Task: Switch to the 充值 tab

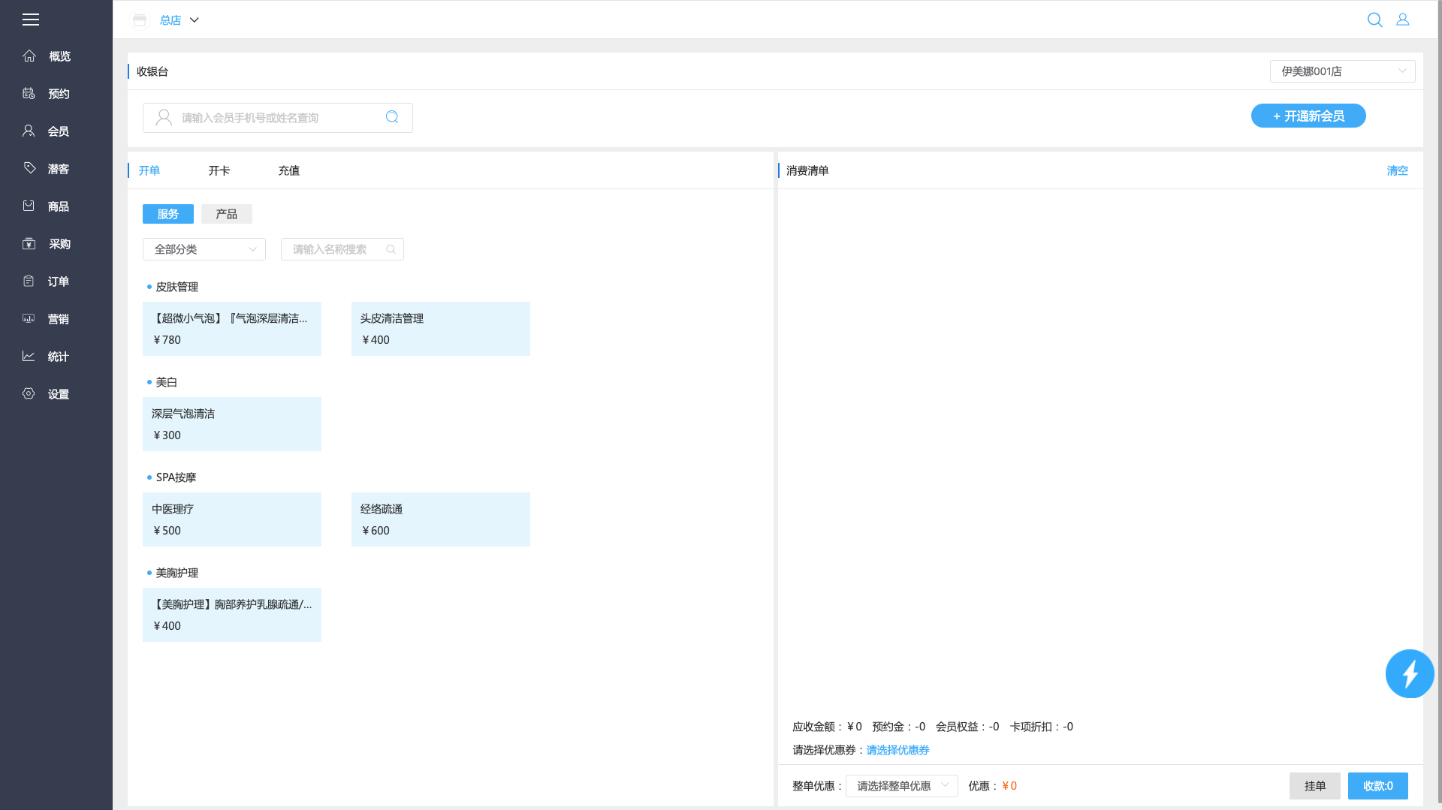Action: click(289, 170)
